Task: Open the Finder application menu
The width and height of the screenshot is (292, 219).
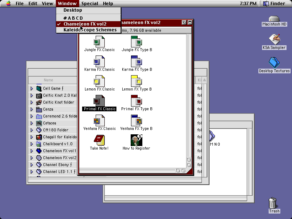Action: pyautogui.click(x=274, y=4)
